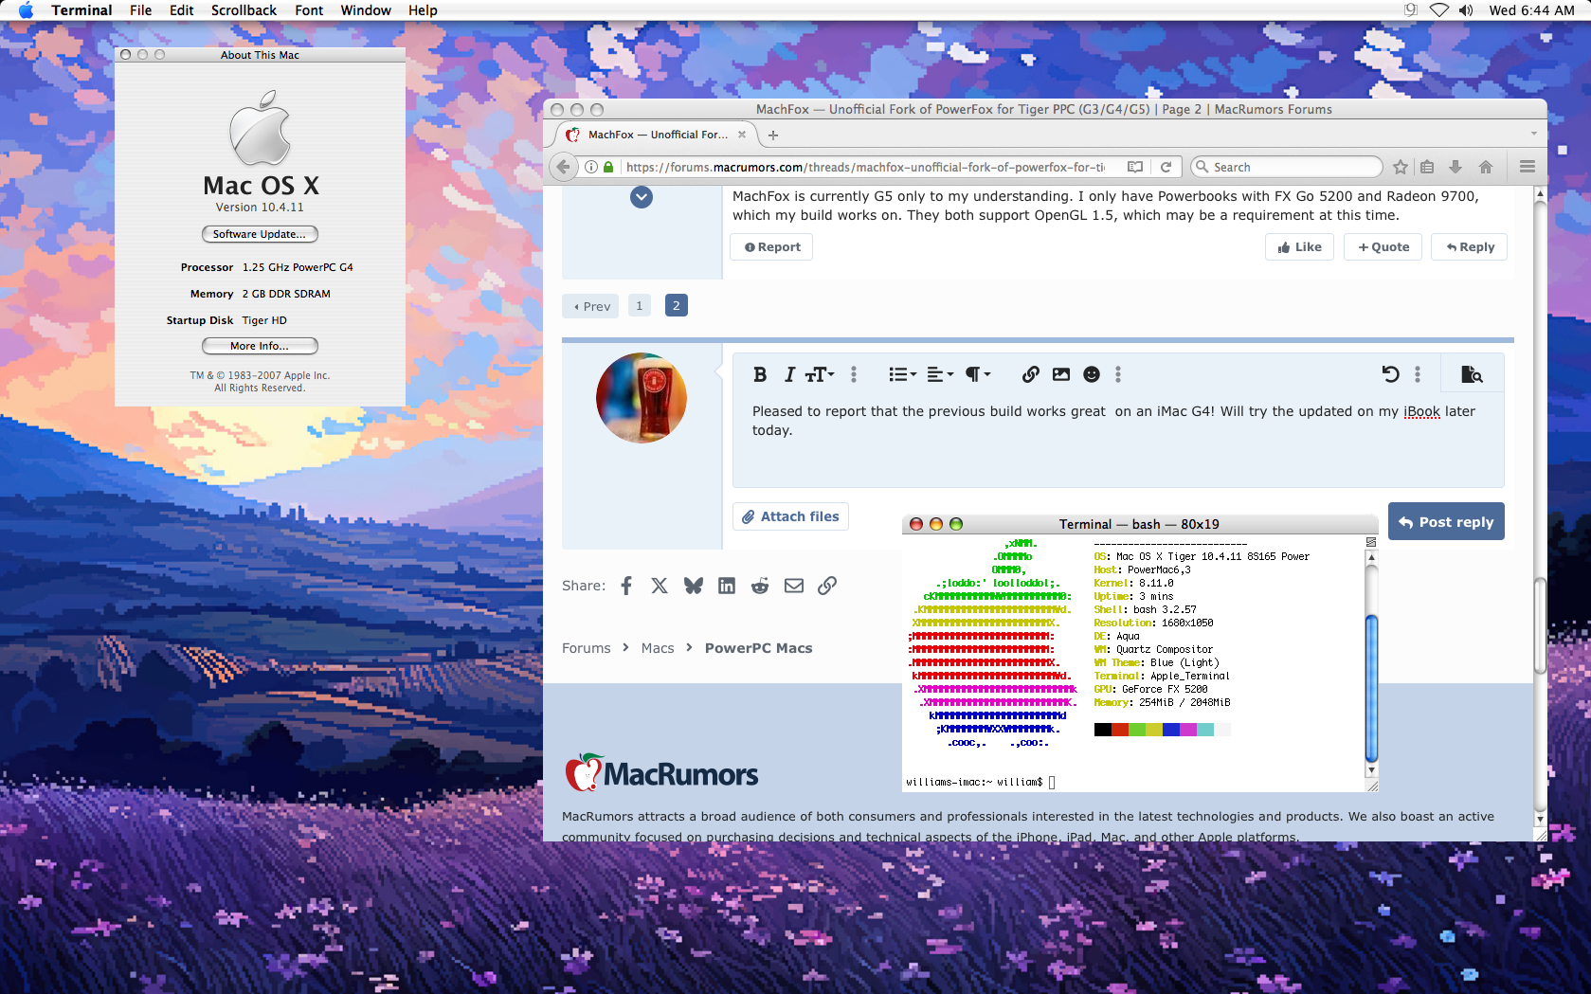Click the Post reply button
Image resolution: width=1591 pixels, height=994 pixels.
tap(1446, 521)
